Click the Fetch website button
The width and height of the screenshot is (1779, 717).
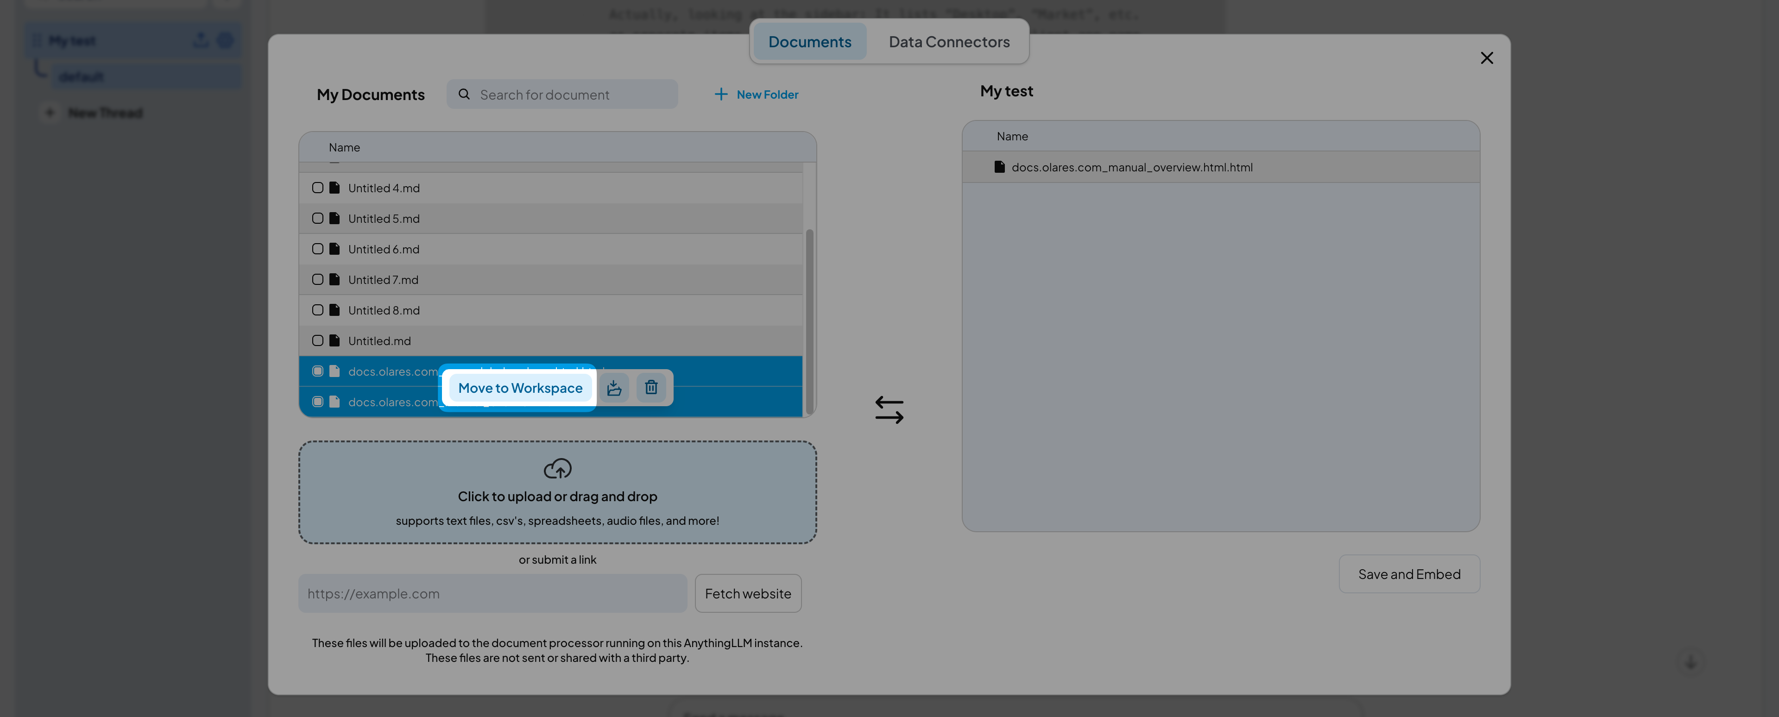(747, 593)
